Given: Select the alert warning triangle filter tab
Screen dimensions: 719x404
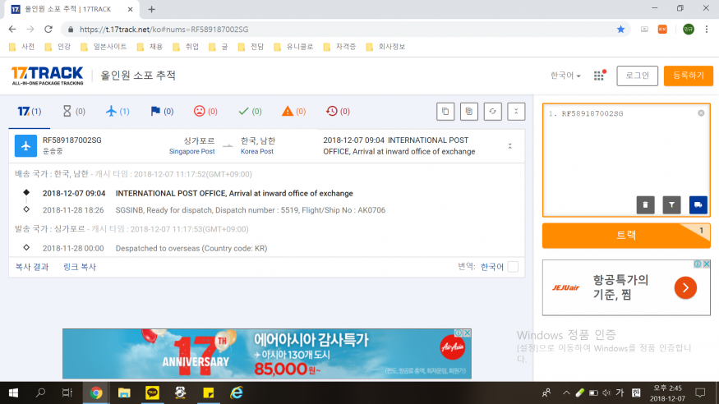Looking at the screenshot, I should (293, 111).
